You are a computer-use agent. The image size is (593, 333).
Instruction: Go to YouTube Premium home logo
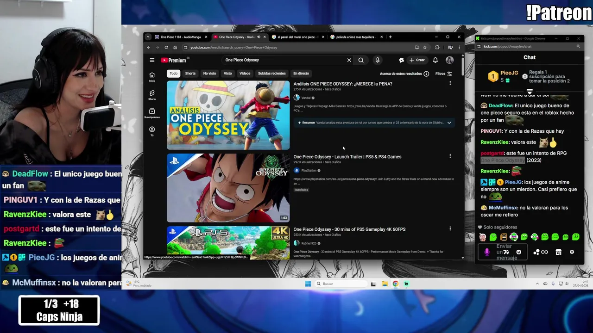174,60
